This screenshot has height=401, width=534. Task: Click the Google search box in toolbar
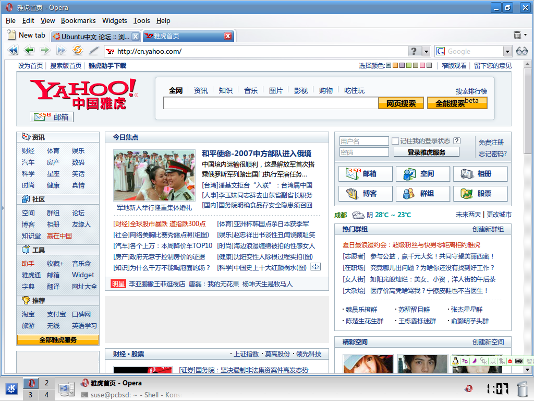point(475,51)
